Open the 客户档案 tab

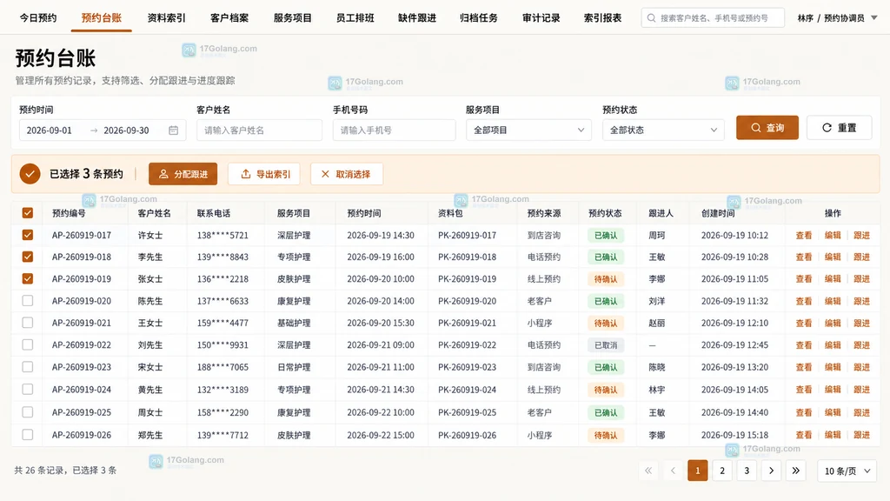229,18
